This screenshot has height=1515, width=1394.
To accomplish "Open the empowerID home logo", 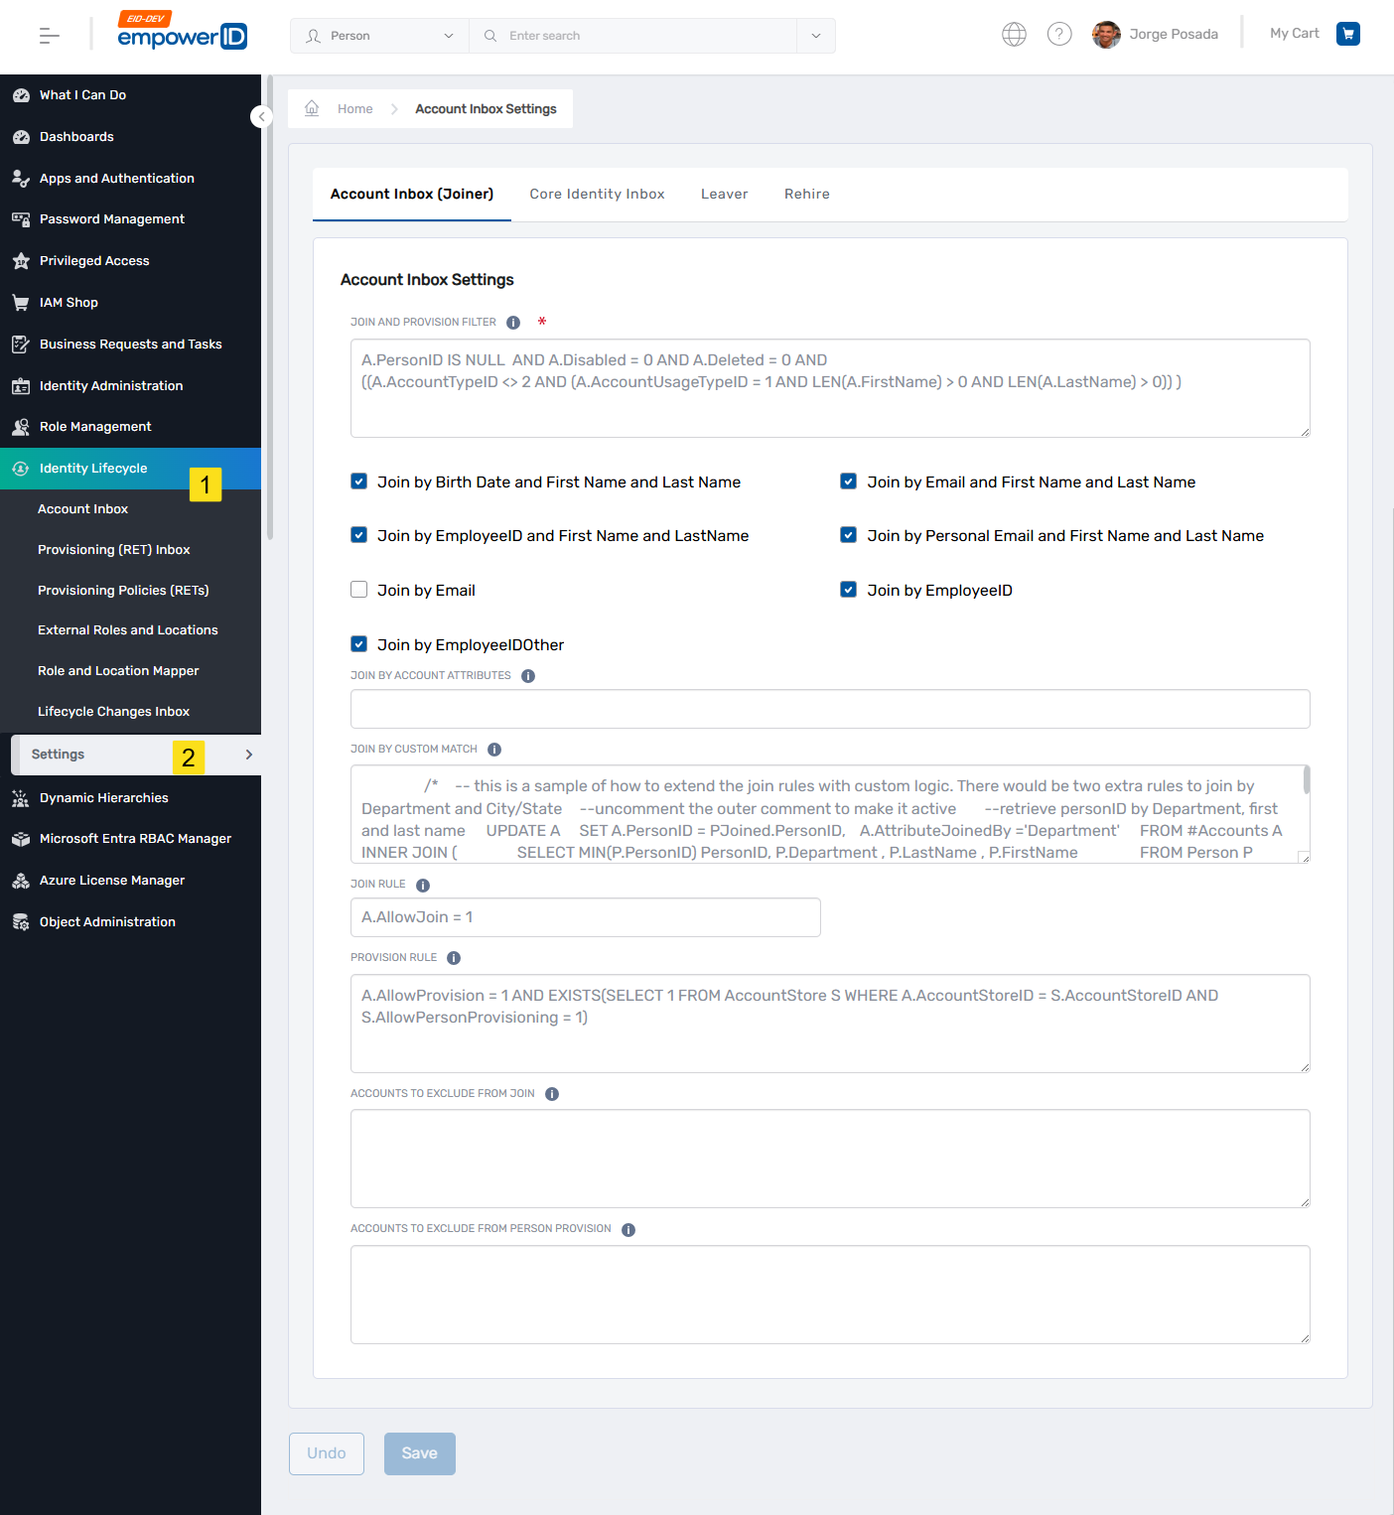I will [182, 35].
